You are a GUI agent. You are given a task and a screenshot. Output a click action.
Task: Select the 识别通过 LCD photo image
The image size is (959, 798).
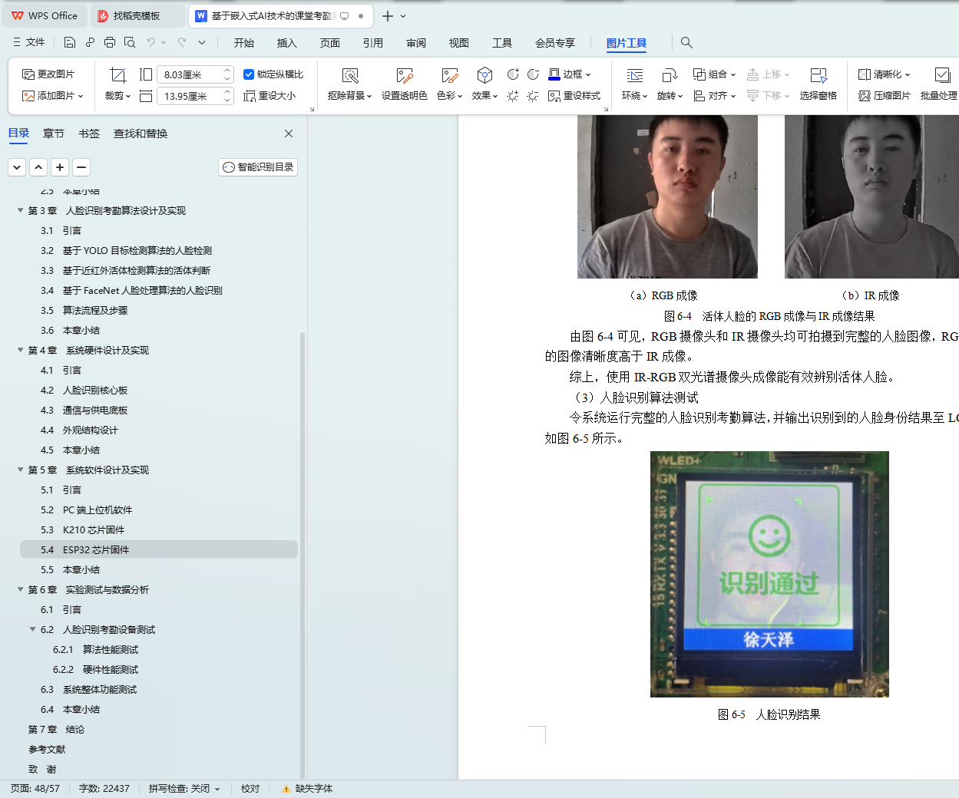pyautogui.click(x=769, y=574)
